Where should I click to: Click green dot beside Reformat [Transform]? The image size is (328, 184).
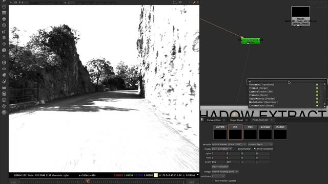click(317, 85)
